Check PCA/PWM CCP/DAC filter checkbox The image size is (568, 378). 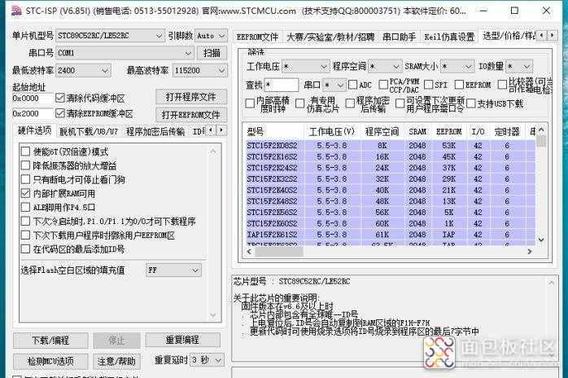(x=383, y=85)
